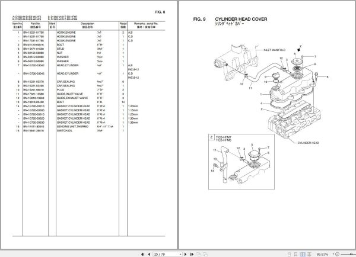Select the SWITCH, OIL row
The height and width of the screenshot is (257, 356).
tap(88, 130)
